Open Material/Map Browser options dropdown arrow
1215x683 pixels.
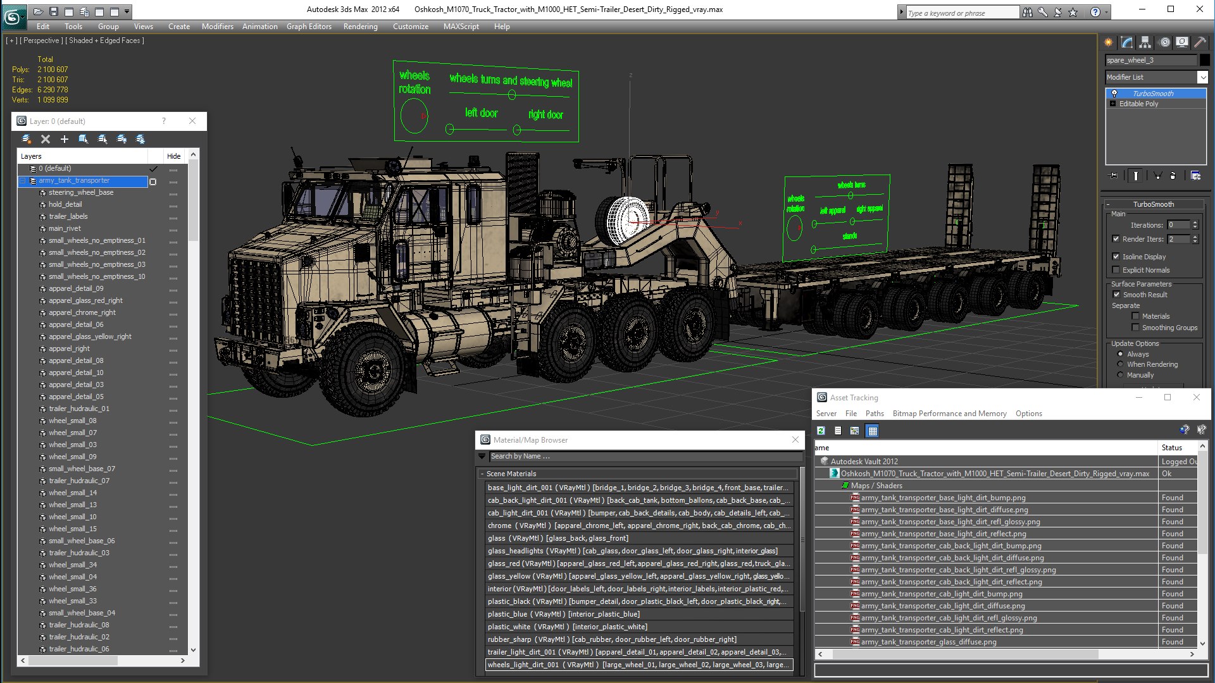click(482, 456)
